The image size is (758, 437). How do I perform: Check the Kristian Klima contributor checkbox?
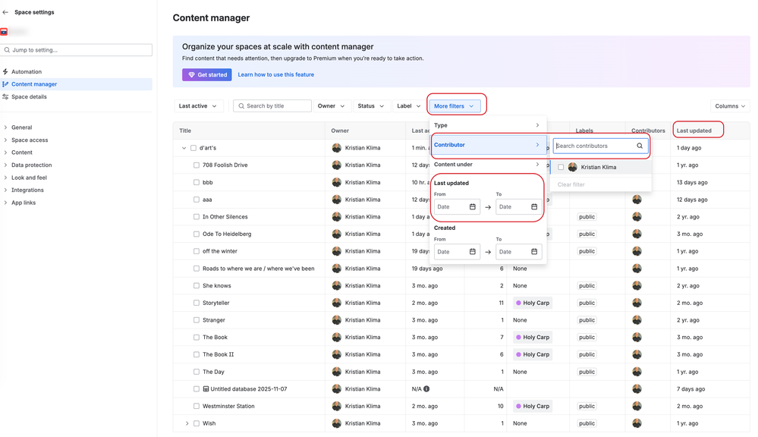(559, 167)
